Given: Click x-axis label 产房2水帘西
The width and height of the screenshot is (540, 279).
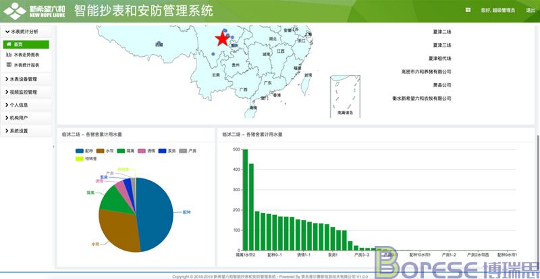Looking at the screenshot, I should pos(478,255).
